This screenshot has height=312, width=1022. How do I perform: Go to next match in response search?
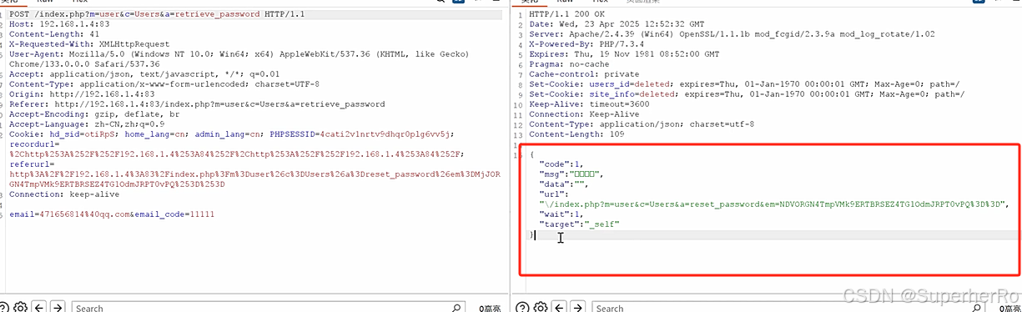coord(579,307)
